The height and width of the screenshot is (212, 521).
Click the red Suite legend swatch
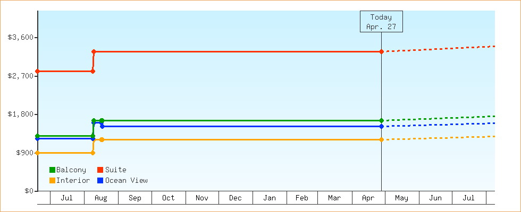pyautogui.click(x=100, y=170)
